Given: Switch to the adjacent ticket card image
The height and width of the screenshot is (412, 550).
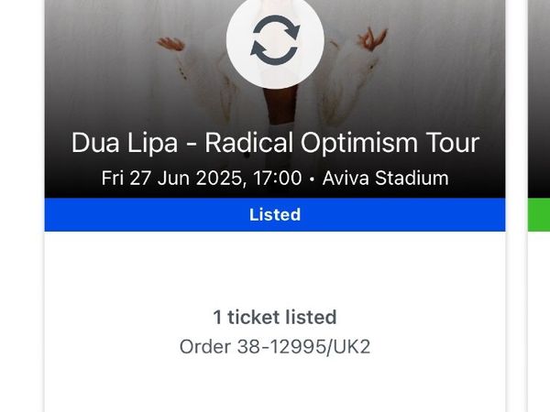Looking at the screenshot, I should click(x=539, y=99).
